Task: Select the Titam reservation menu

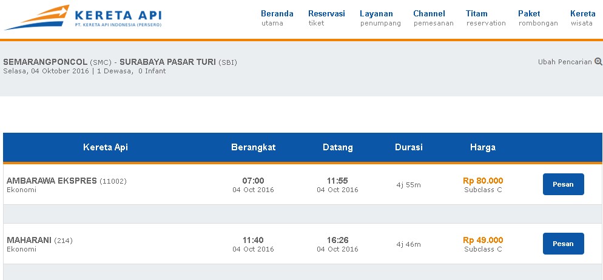Action: click(486, 18)
